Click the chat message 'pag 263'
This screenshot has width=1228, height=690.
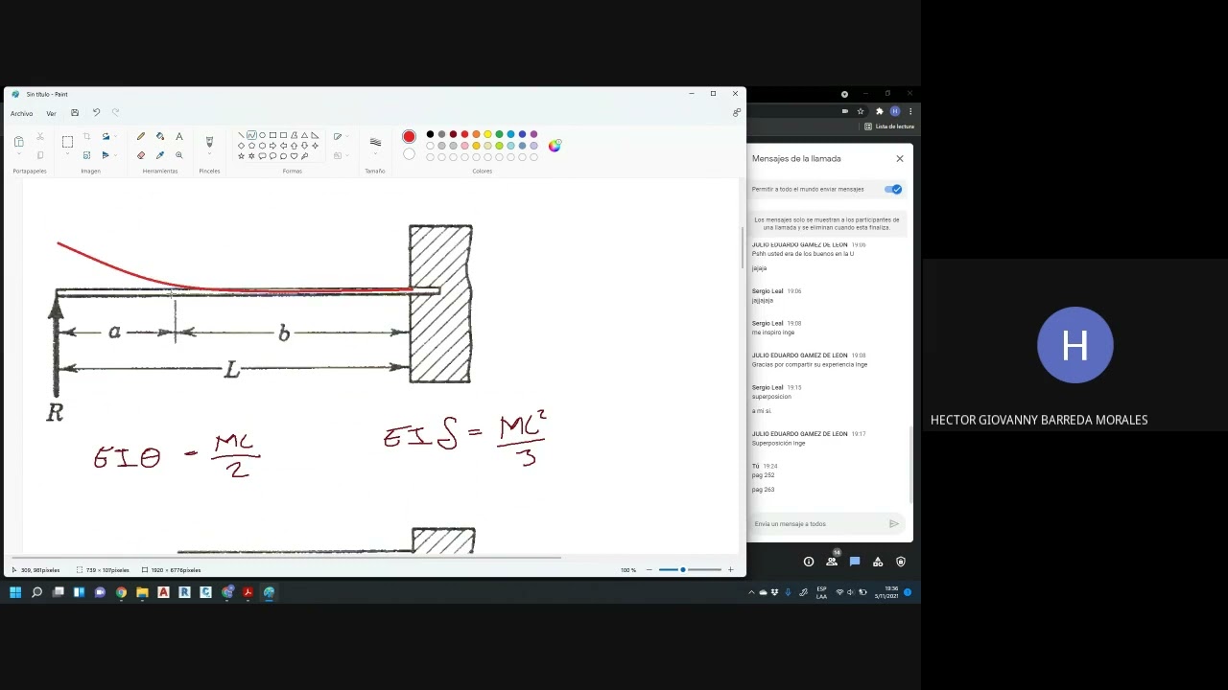click(764, 490)
